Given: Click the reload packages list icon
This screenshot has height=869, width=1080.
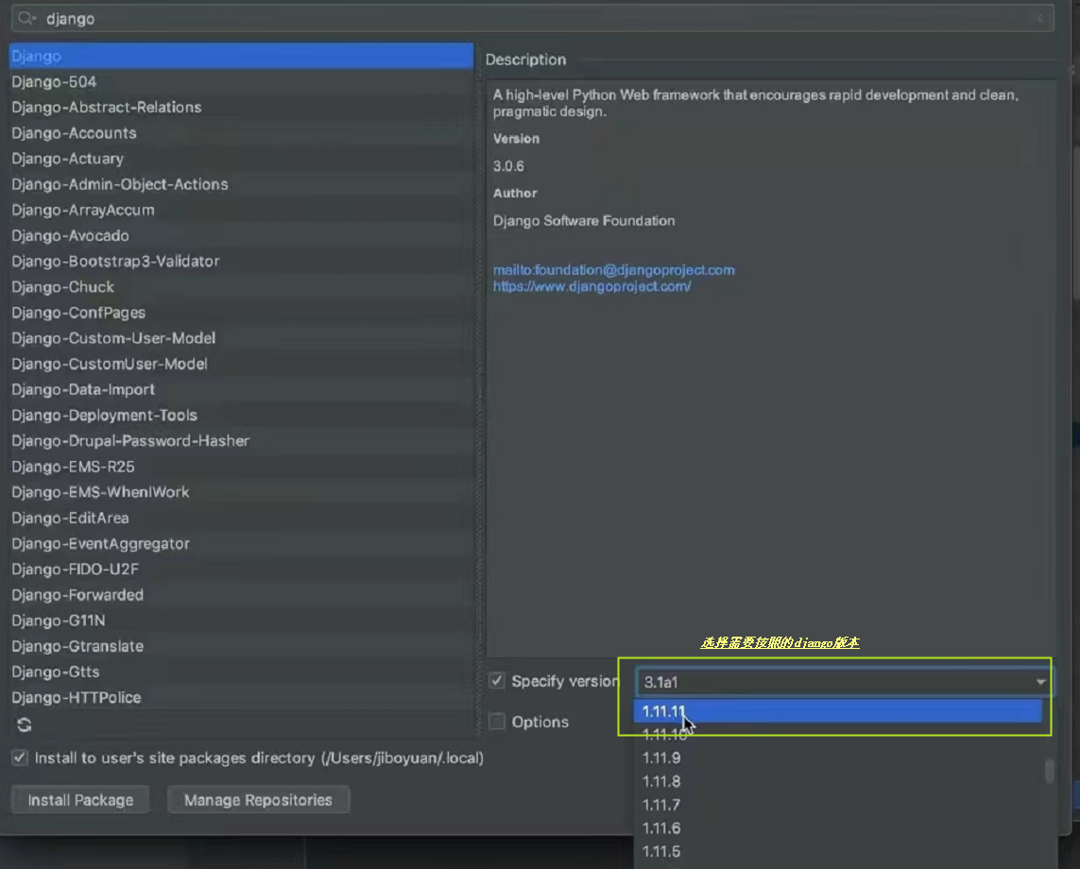Looking at the screenshot, I should [x=25, y=724].
